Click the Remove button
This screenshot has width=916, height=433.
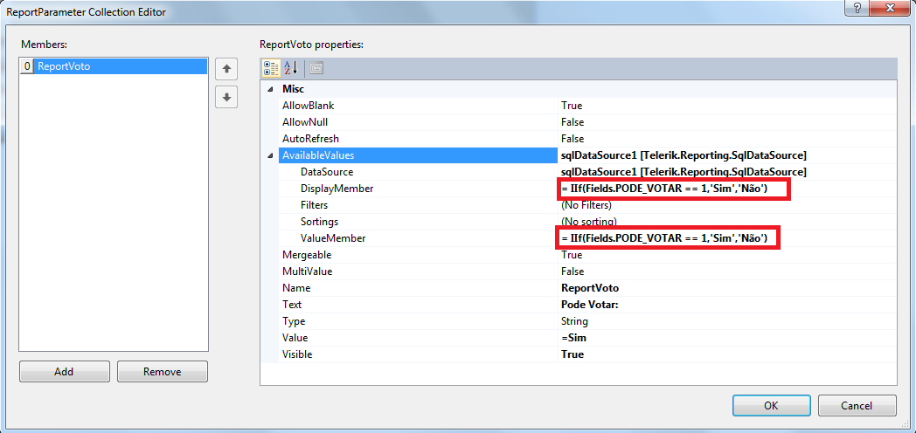pyautogui.click(x=163, y=372)
